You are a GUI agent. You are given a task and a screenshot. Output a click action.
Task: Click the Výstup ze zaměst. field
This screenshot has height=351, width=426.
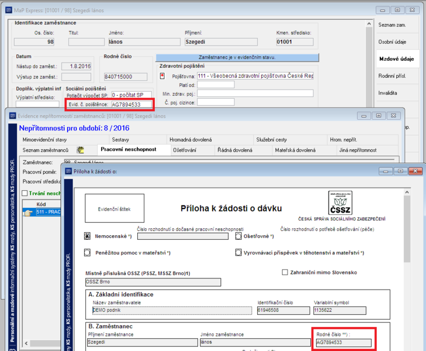tap(77, 77)
